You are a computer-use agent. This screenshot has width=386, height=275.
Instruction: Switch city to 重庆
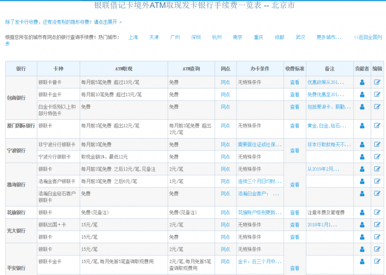coord(259,37)
